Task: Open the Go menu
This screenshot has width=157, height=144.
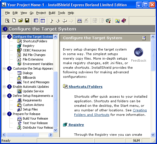Action: click(32, 13)
